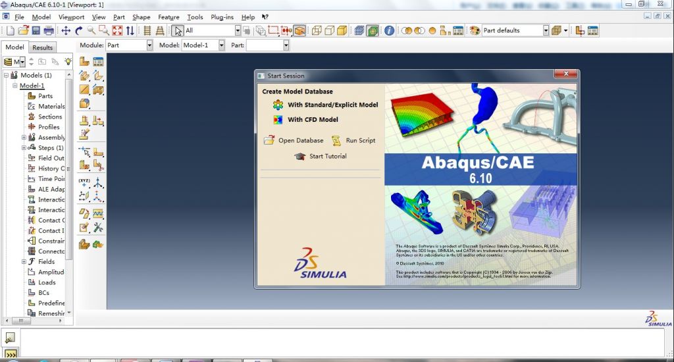
Task: Toggle perspective view cube icon
Action: coord(299,30)
